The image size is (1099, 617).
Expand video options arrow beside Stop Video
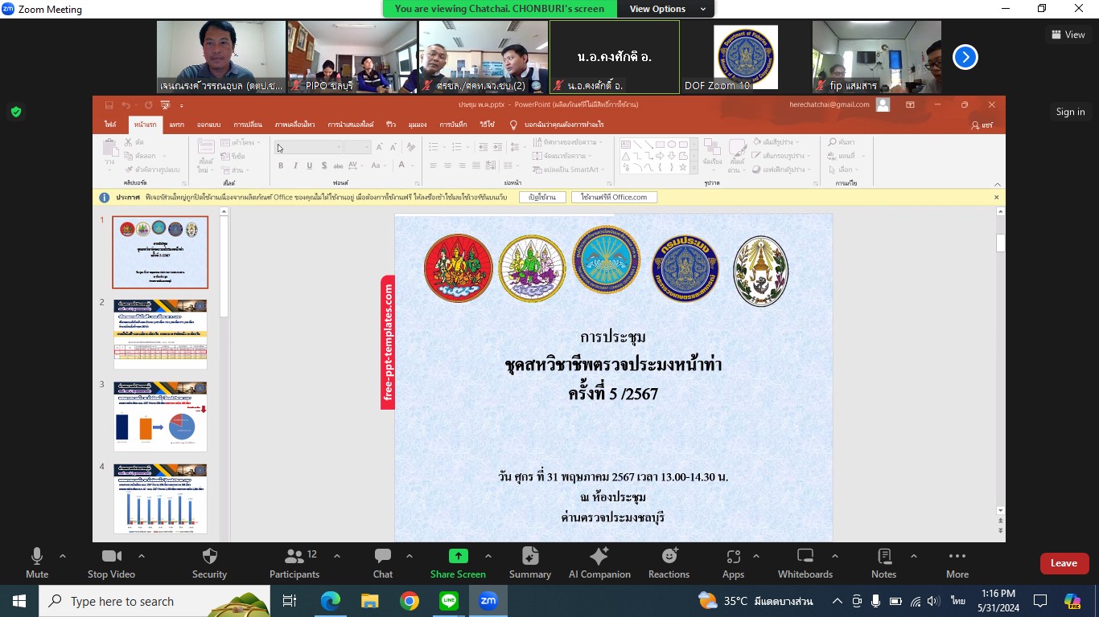tap(142, 556)
